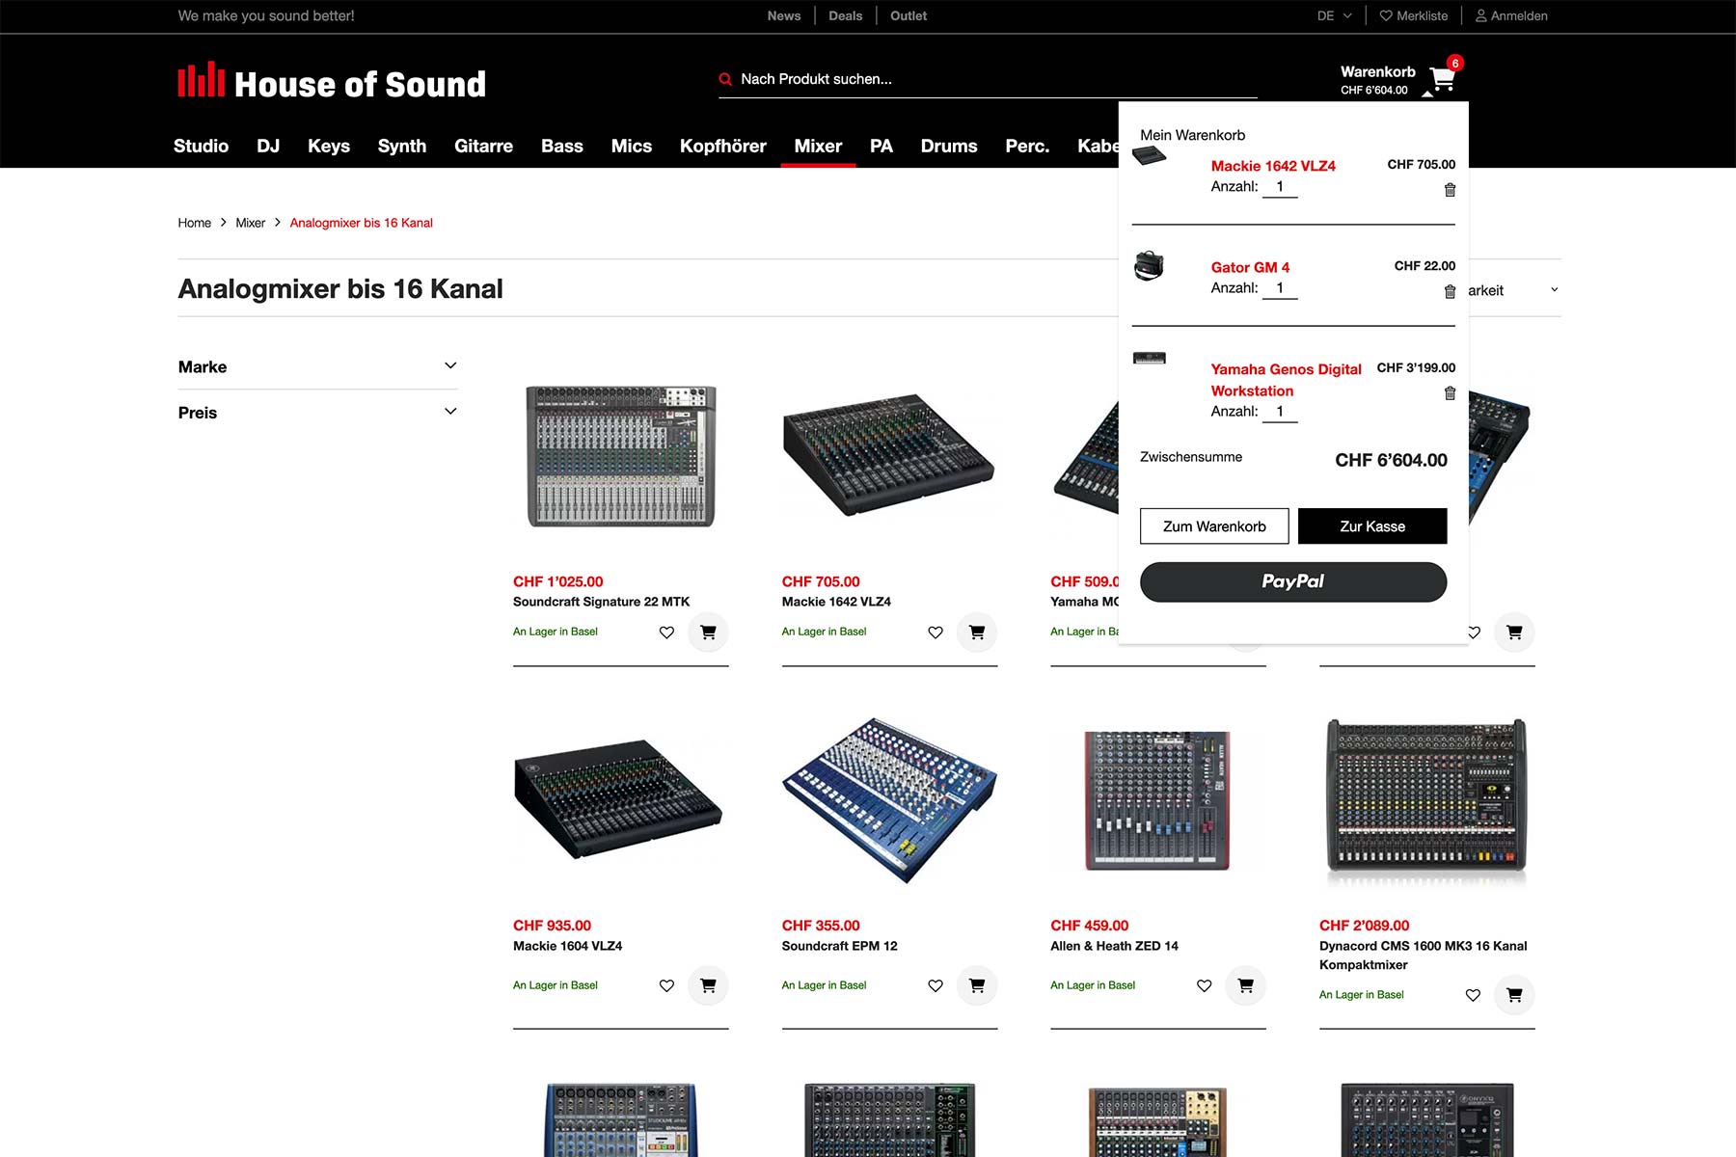Pay with the PayPal button
Screen dimensions: 1736x1157
pos(1293,582)
